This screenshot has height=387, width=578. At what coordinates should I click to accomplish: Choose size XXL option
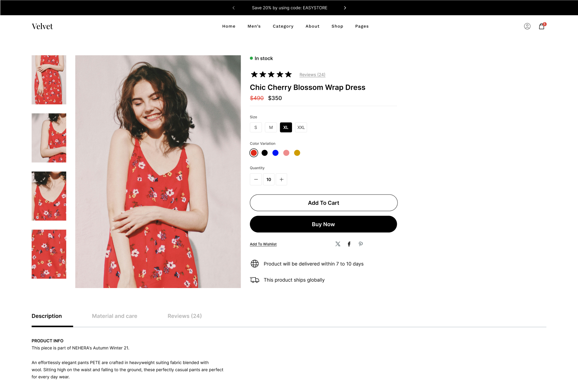[x=301, y=128]
